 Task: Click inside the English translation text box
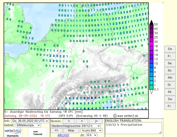tap(133, 128)
